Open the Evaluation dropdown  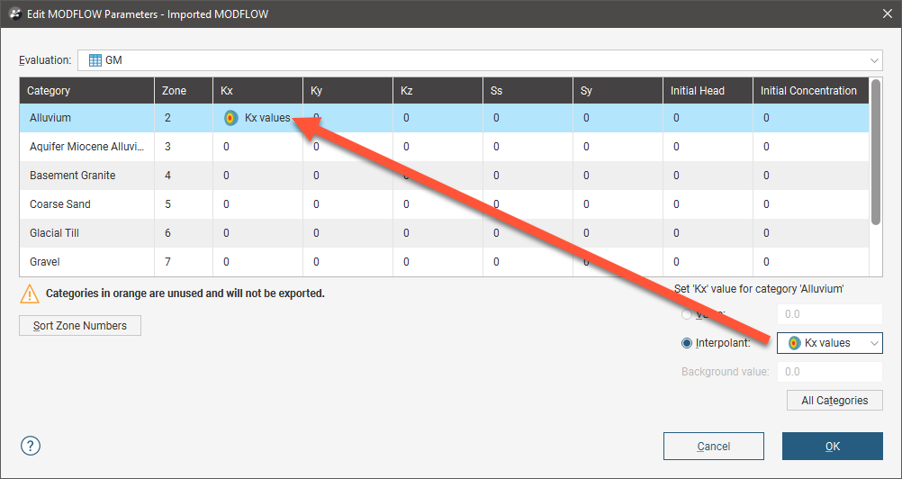pyautogui.click(x=874, y=60)
